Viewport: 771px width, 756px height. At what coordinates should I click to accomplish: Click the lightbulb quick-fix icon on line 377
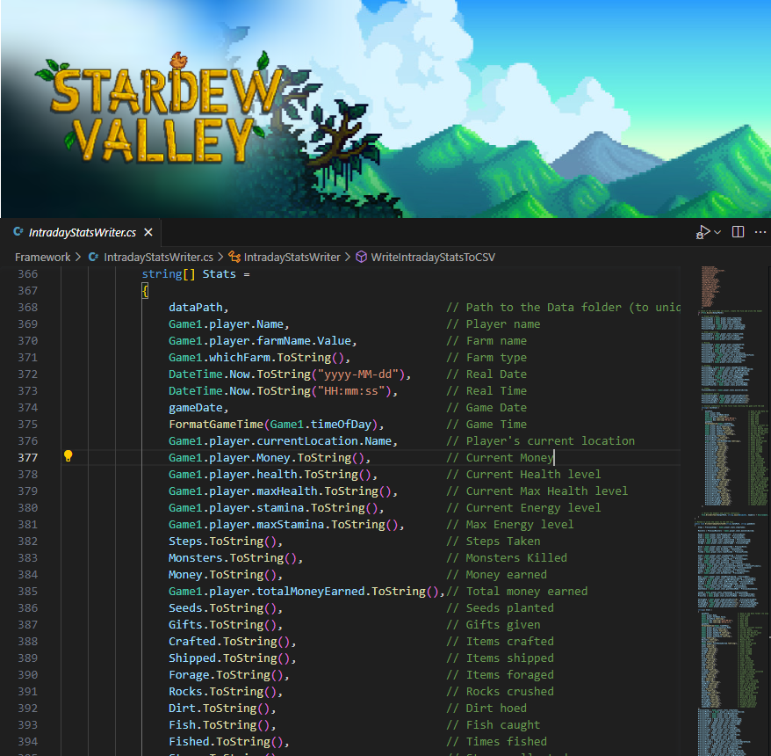pyautogui.click(x=68, y=456)
